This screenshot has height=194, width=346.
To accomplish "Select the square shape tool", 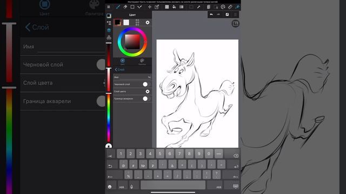I will [132, 7].
